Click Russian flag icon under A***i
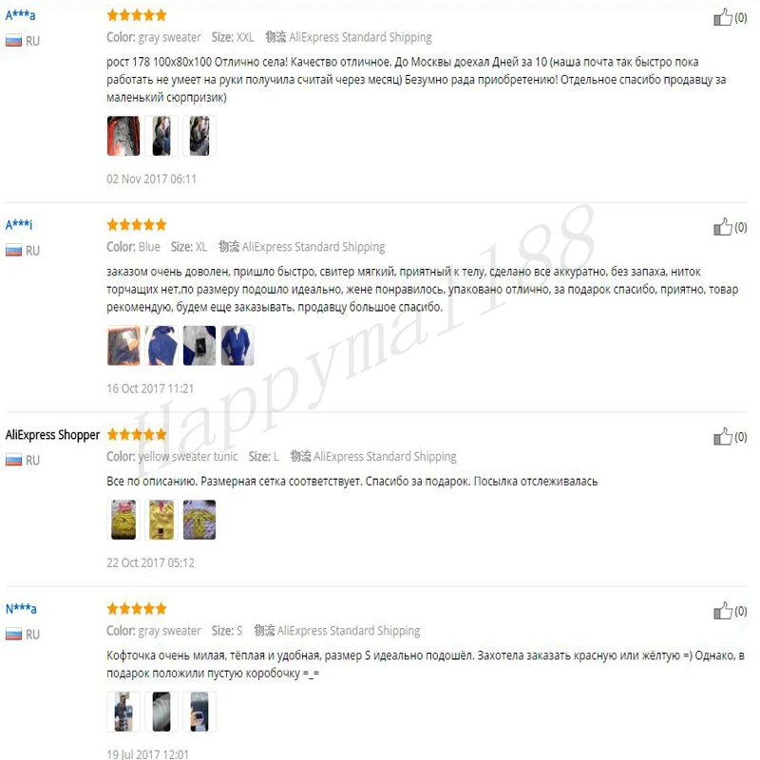The width and height of the screenshot is (760, 760). click(x=13, y=251)
